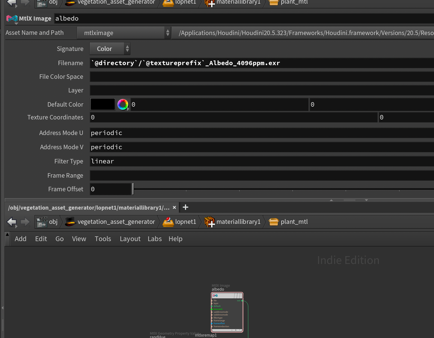Jump to lopnet1 in network path
Image resolution: width=434 pixels, height=338 pixels.
[186, 222]
